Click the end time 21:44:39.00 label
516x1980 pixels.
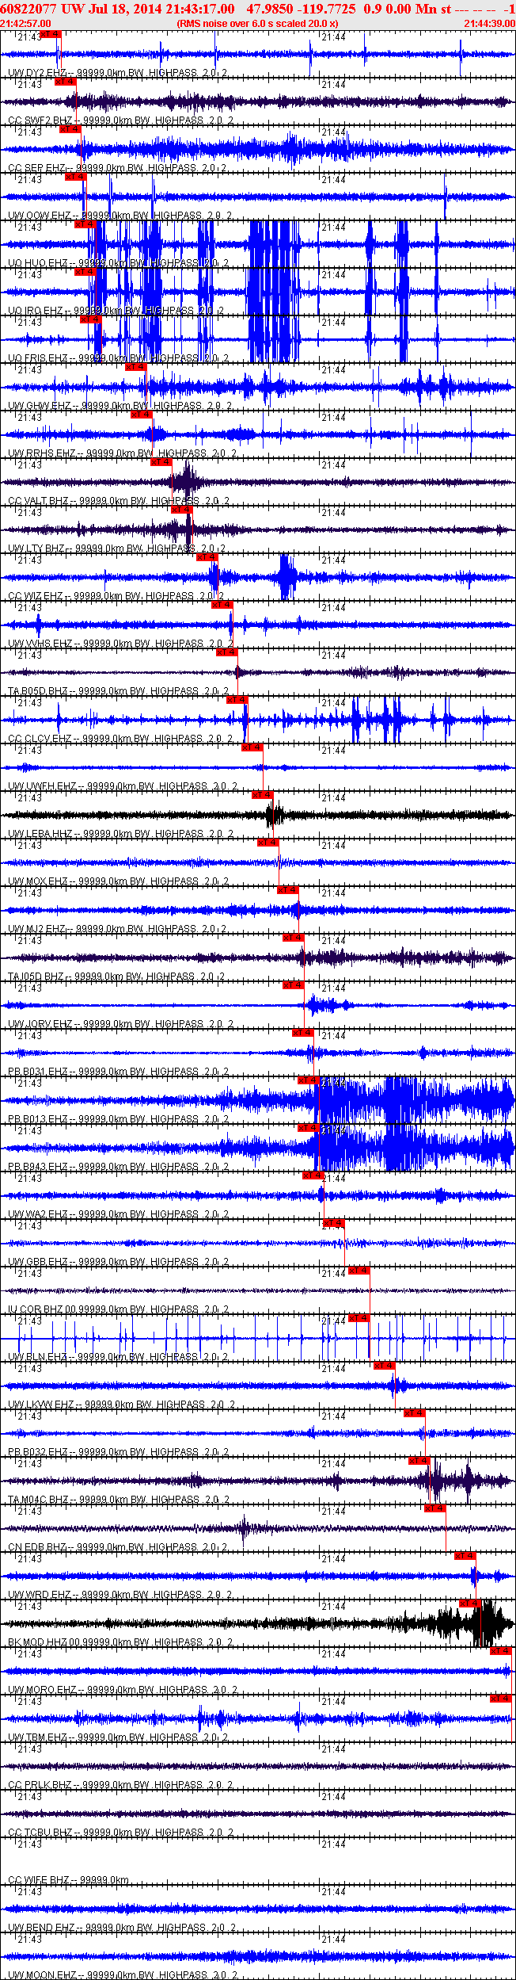489,24
